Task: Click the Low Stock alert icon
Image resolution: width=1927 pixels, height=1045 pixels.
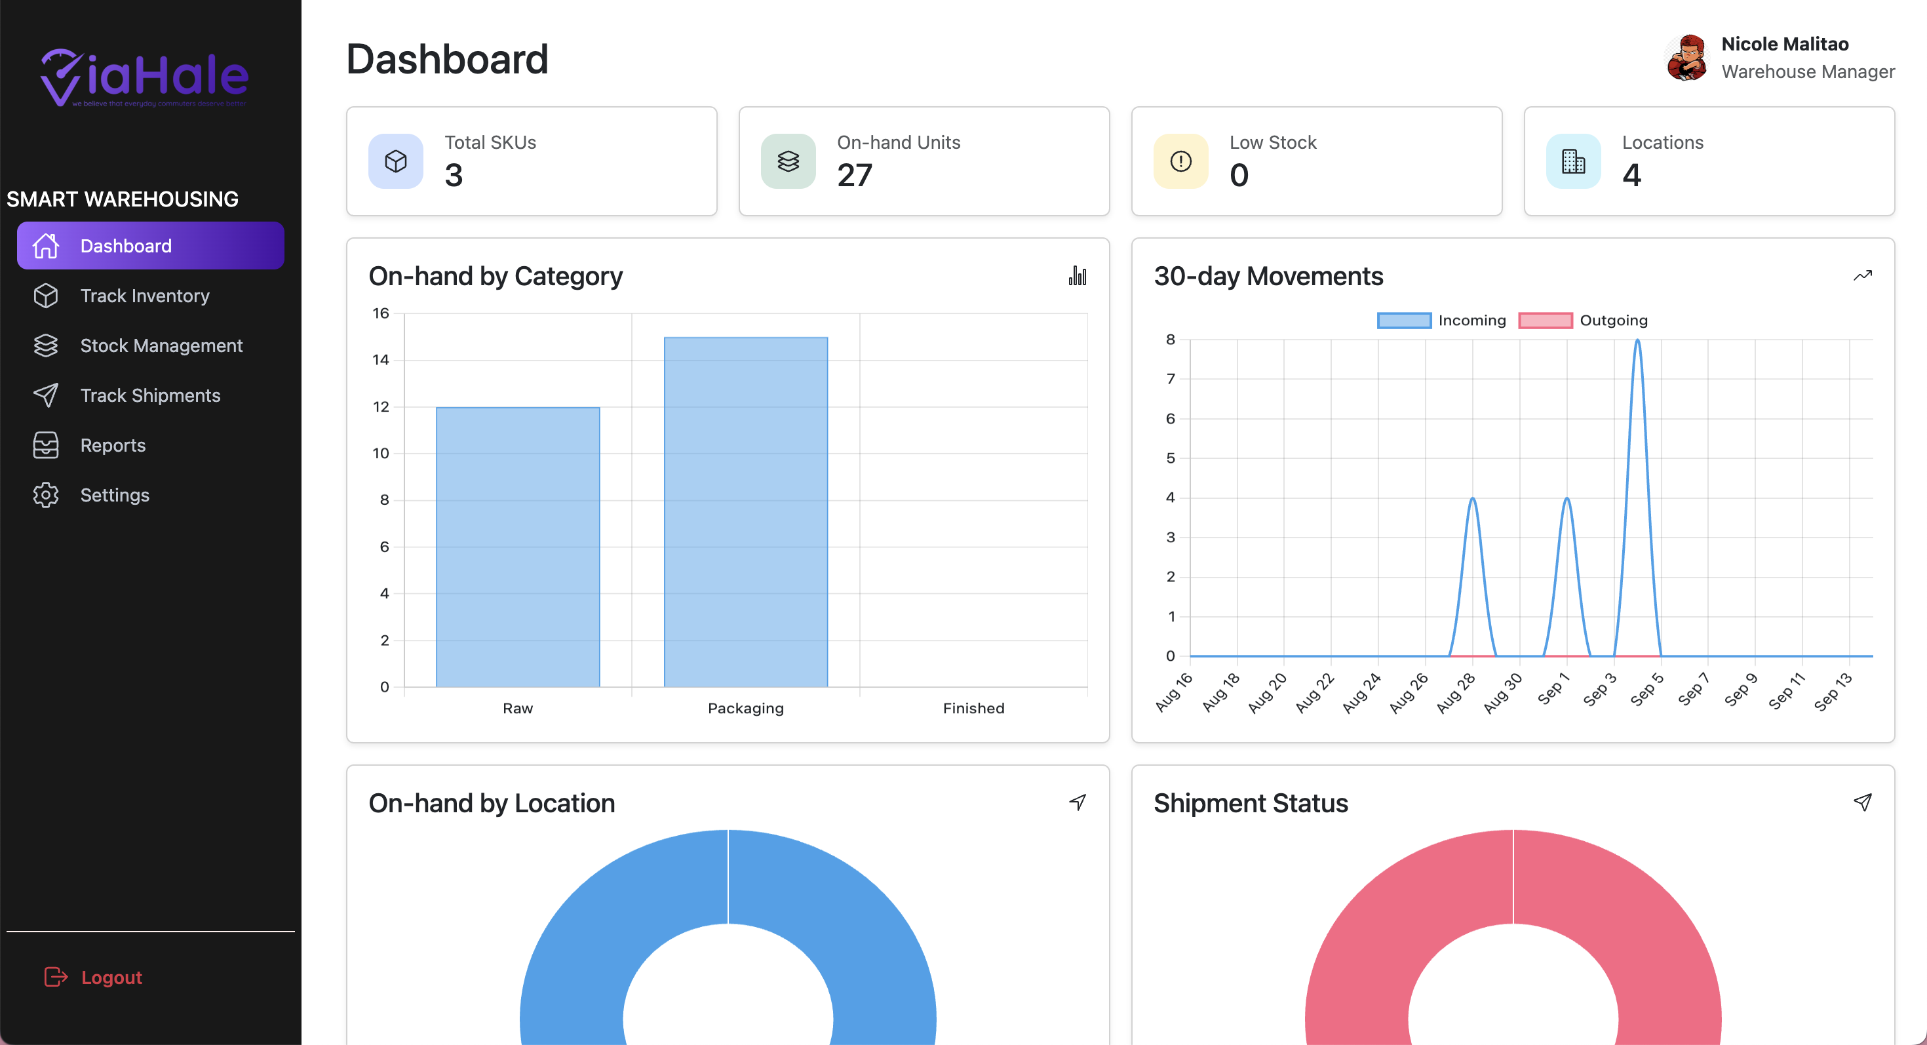Action: 1180,161
